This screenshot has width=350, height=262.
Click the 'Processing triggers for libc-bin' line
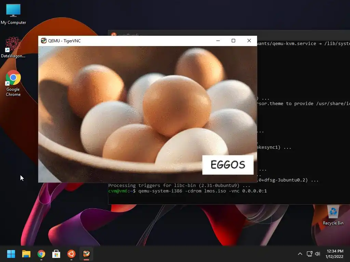coord(179,185)
